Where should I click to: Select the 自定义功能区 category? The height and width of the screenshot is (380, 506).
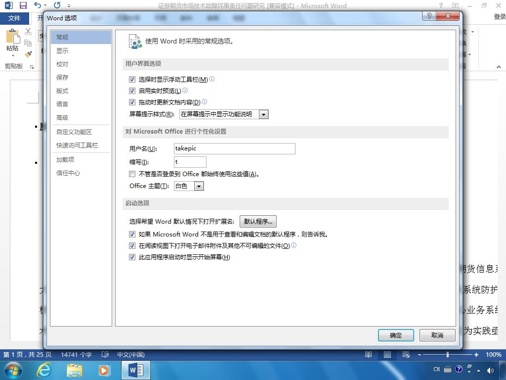[x=81, y=132]
